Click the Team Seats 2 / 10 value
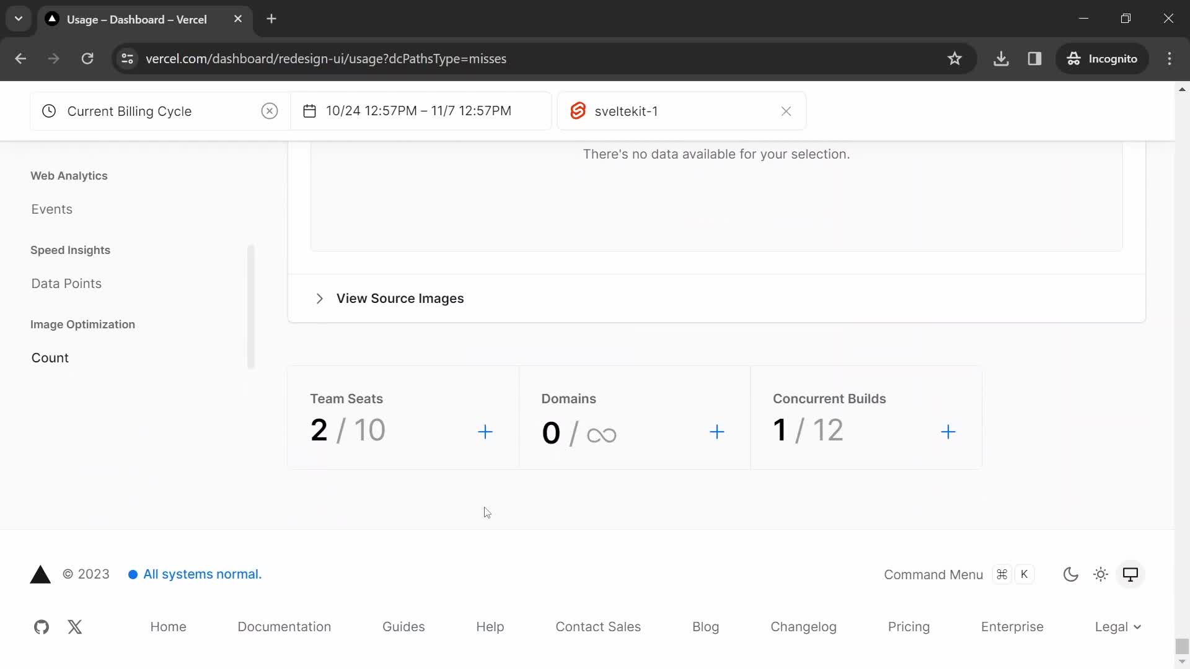Viewport: 1190px width, 669px height. pos(348,430)
